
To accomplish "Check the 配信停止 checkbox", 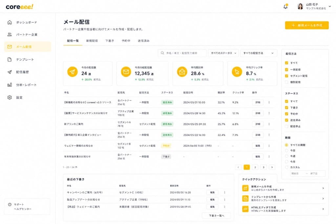I will coord(286,126).
